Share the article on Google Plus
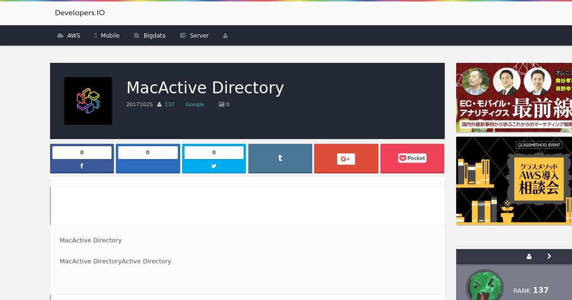The image size is (572, 300). tap(346, 159)
